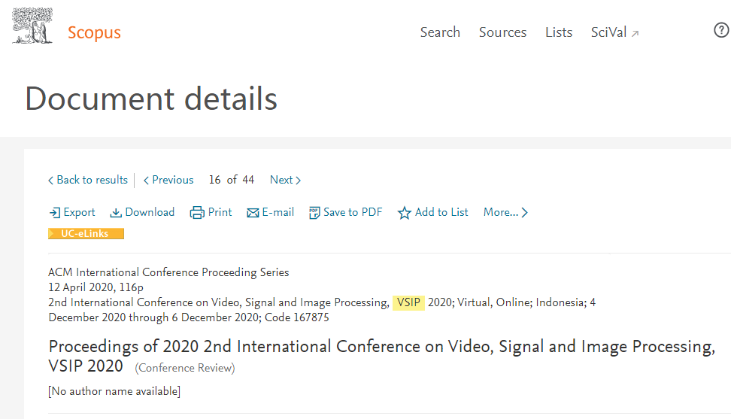Open the Search menu item

point(440,32)
